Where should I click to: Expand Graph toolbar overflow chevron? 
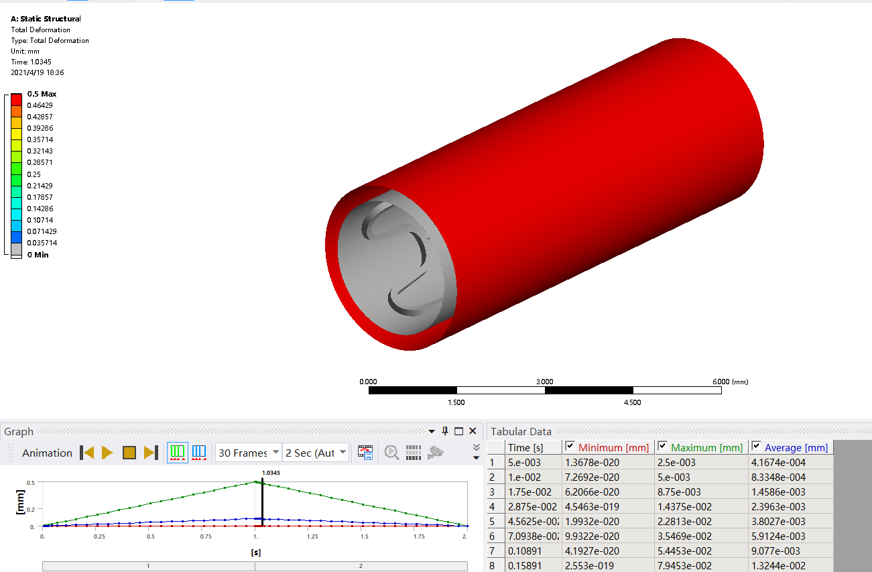pyautogui.click(x=477, y=447)
